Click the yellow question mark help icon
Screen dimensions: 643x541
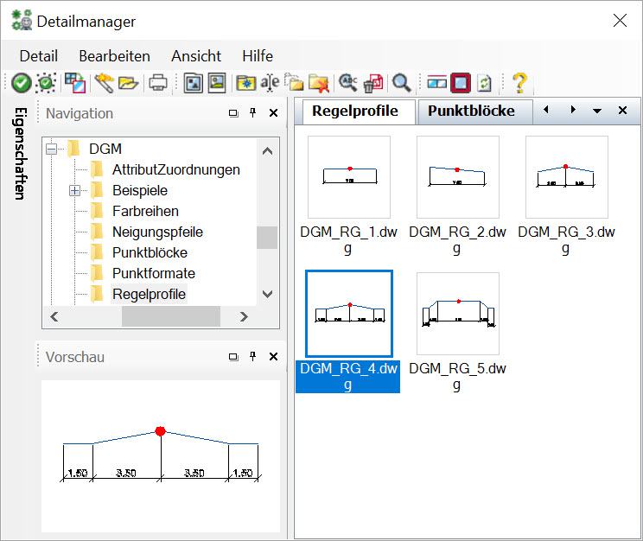[x=519, y=83]
